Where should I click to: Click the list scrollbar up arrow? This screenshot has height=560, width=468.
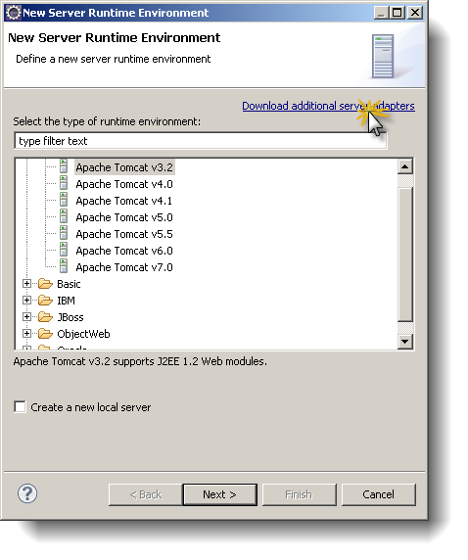405,166
